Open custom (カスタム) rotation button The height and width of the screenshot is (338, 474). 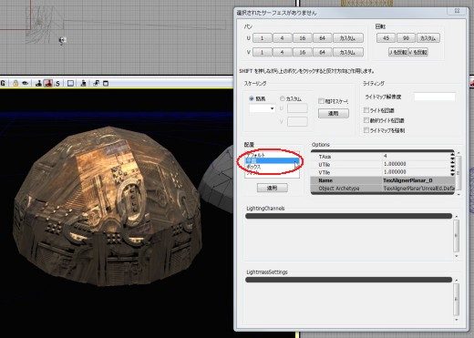pos(428,38)
